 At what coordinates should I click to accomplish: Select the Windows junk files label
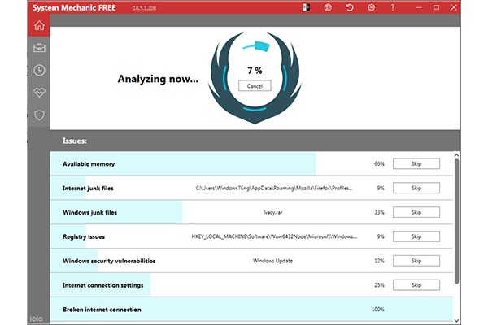click(90, 212)
